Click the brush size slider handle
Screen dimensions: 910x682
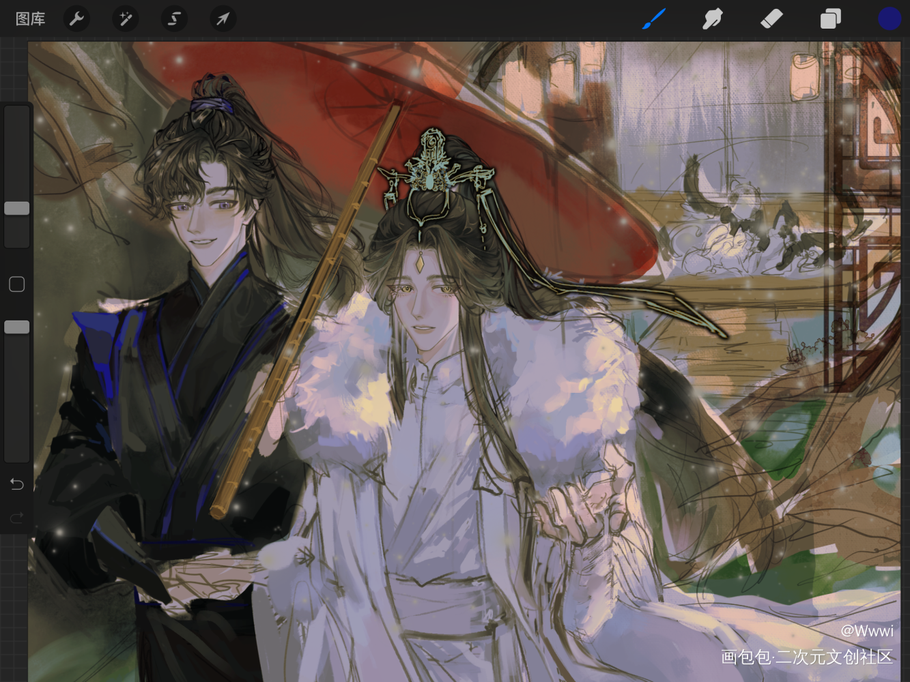click(17, 208)
